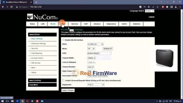
Task: Open the Language Select dropdown
Action: click(x=150, y=11)
